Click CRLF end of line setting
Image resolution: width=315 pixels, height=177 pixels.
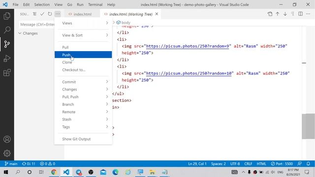[248, 164]
